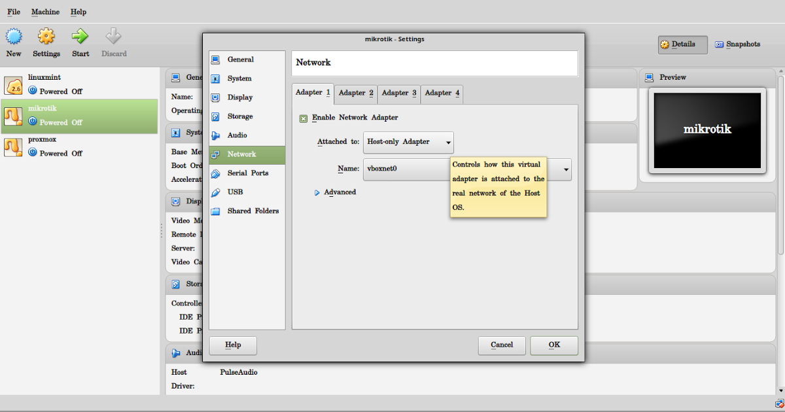Click the Storage disk icon in Settings
This screenshot has height=412, width=785.
pos(216,116)
